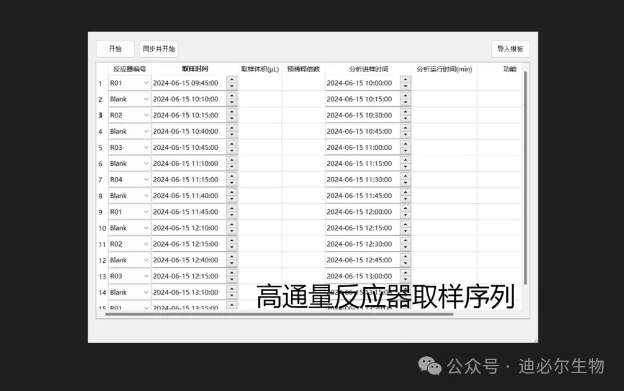This screenshot has width=624, height=391.
Task: Click 导入模板 to import a template
Action: coord(510,48)
